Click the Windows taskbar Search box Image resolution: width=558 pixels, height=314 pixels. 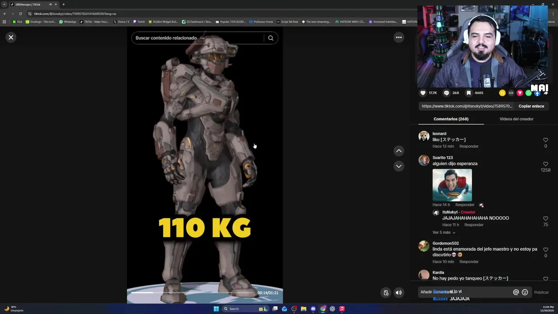click(x=245, y=309)
